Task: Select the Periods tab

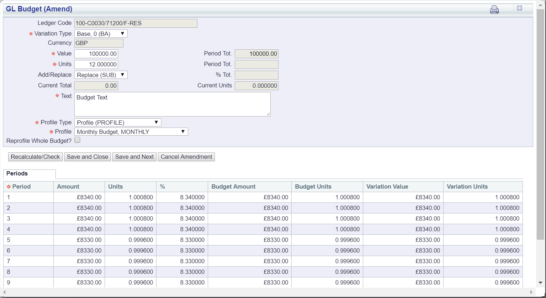Action: click(30, 174)
